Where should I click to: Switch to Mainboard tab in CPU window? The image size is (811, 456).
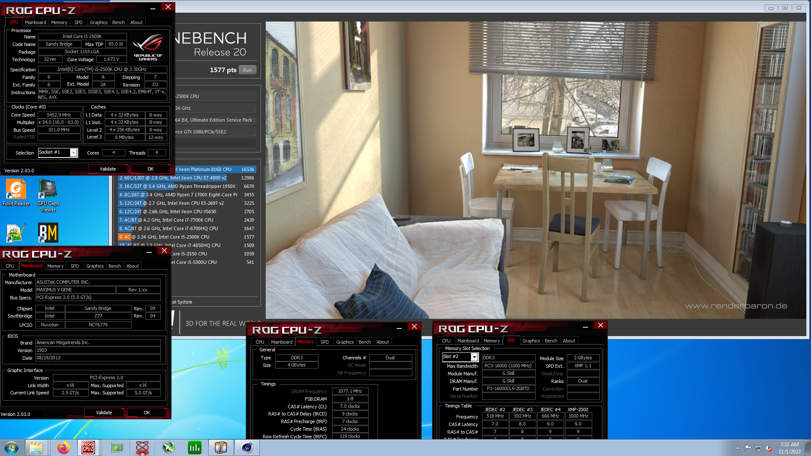35,22
